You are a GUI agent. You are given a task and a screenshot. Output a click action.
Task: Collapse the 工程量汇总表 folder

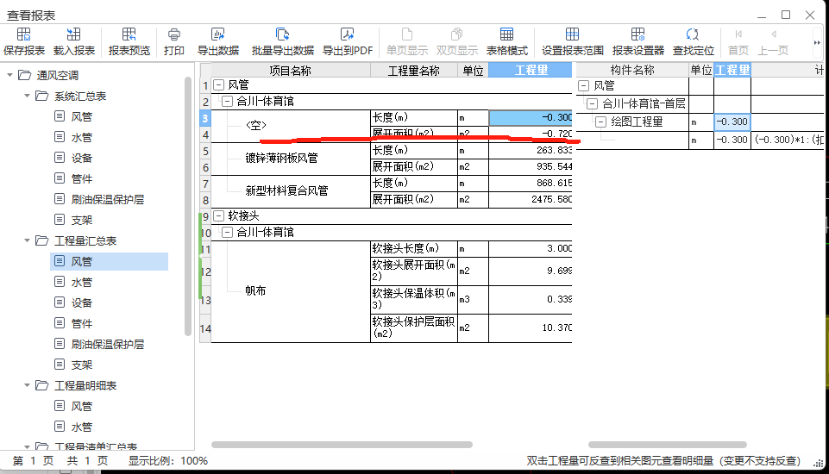coord(27,240)
